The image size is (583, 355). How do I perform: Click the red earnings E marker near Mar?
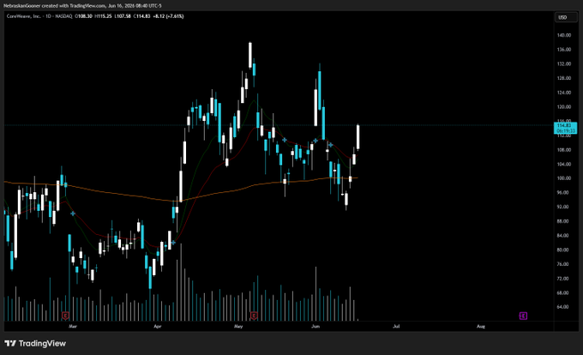coord(65,316)
